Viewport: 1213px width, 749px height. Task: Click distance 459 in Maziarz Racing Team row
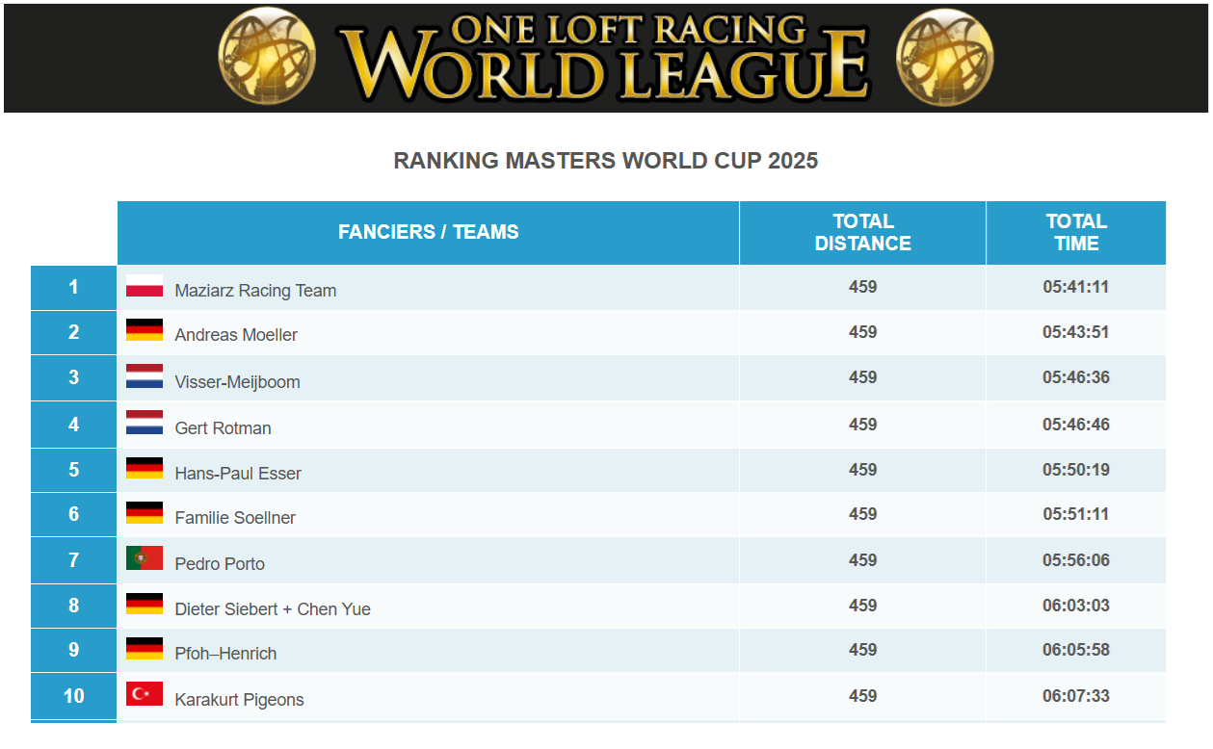click(x=863, y=287)
